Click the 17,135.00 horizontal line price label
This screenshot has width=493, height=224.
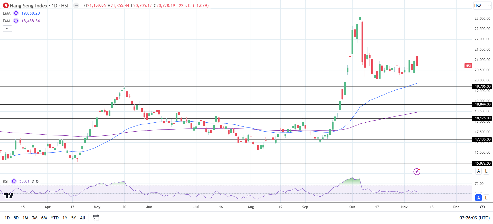tap(482, 140)
